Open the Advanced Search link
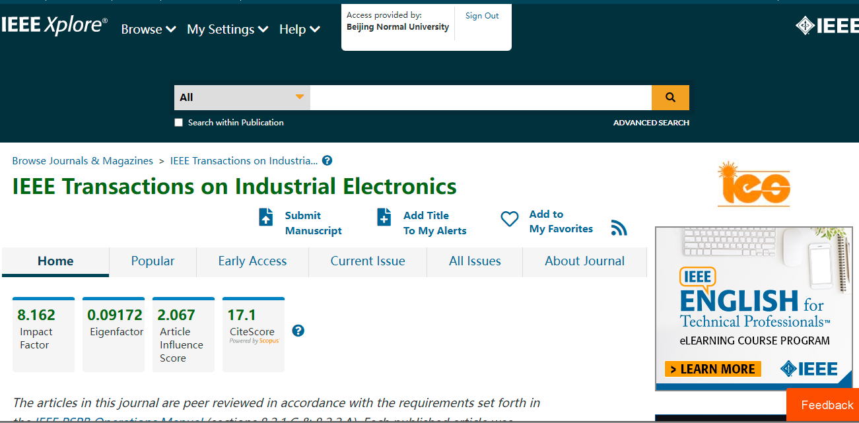The image size is (859, 423). (x=651, y=123)
